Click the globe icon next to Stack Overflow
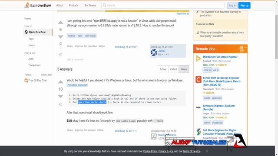The image size is (278, 156). (x=26, y=32)
